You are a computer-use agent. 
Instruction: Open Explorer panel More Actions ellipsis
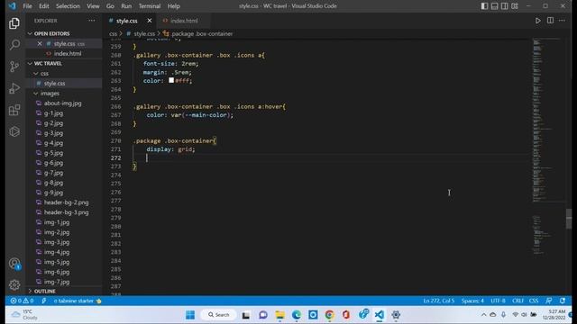click(x=92, y=21)
